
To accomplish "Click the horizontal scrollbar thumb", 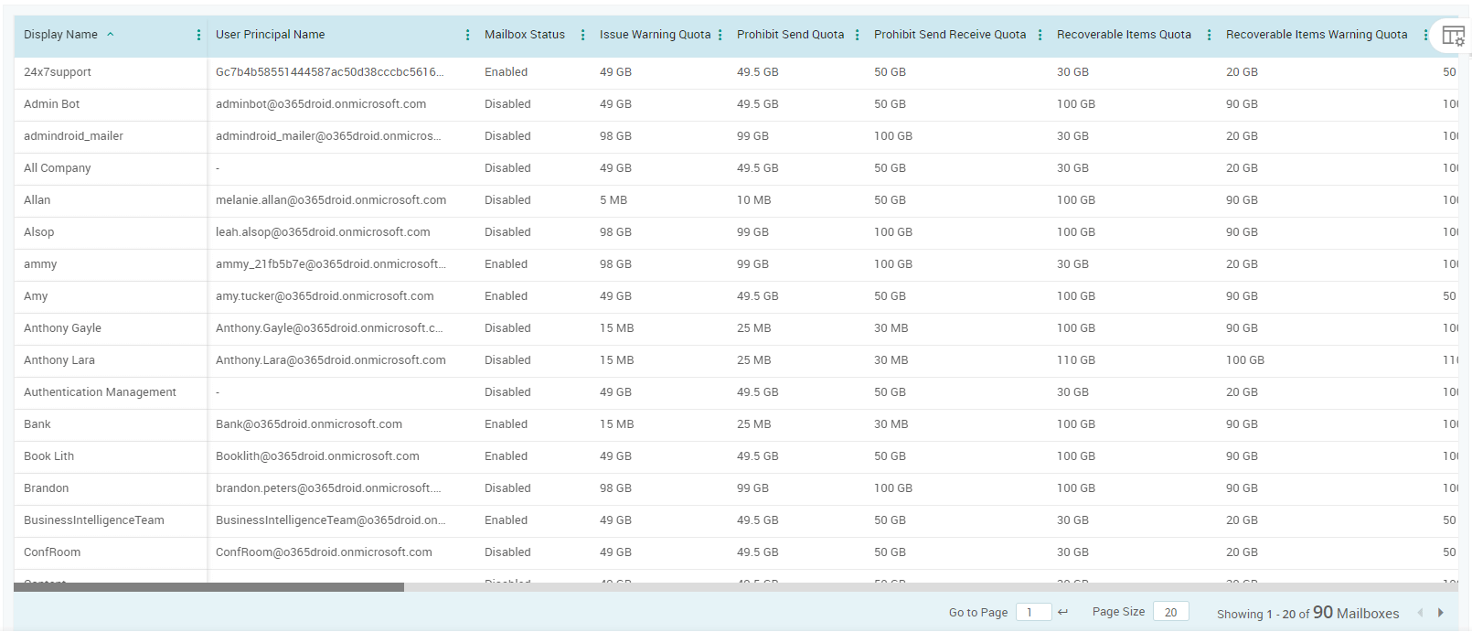I will 208,587.
